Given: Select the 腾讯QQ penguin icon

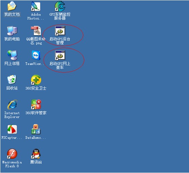Looking at the screenshot, I should click(x=36, y=154).
